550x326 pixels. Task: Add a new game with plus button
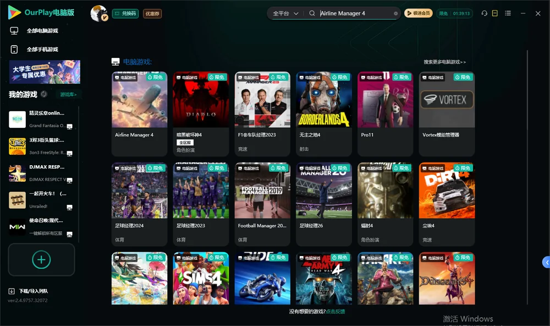tap(41, 259)
